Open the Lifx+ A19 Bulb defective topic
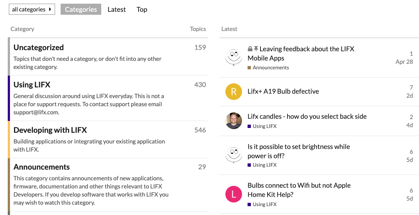The image size is (419, 215). [x=283, y=91]
